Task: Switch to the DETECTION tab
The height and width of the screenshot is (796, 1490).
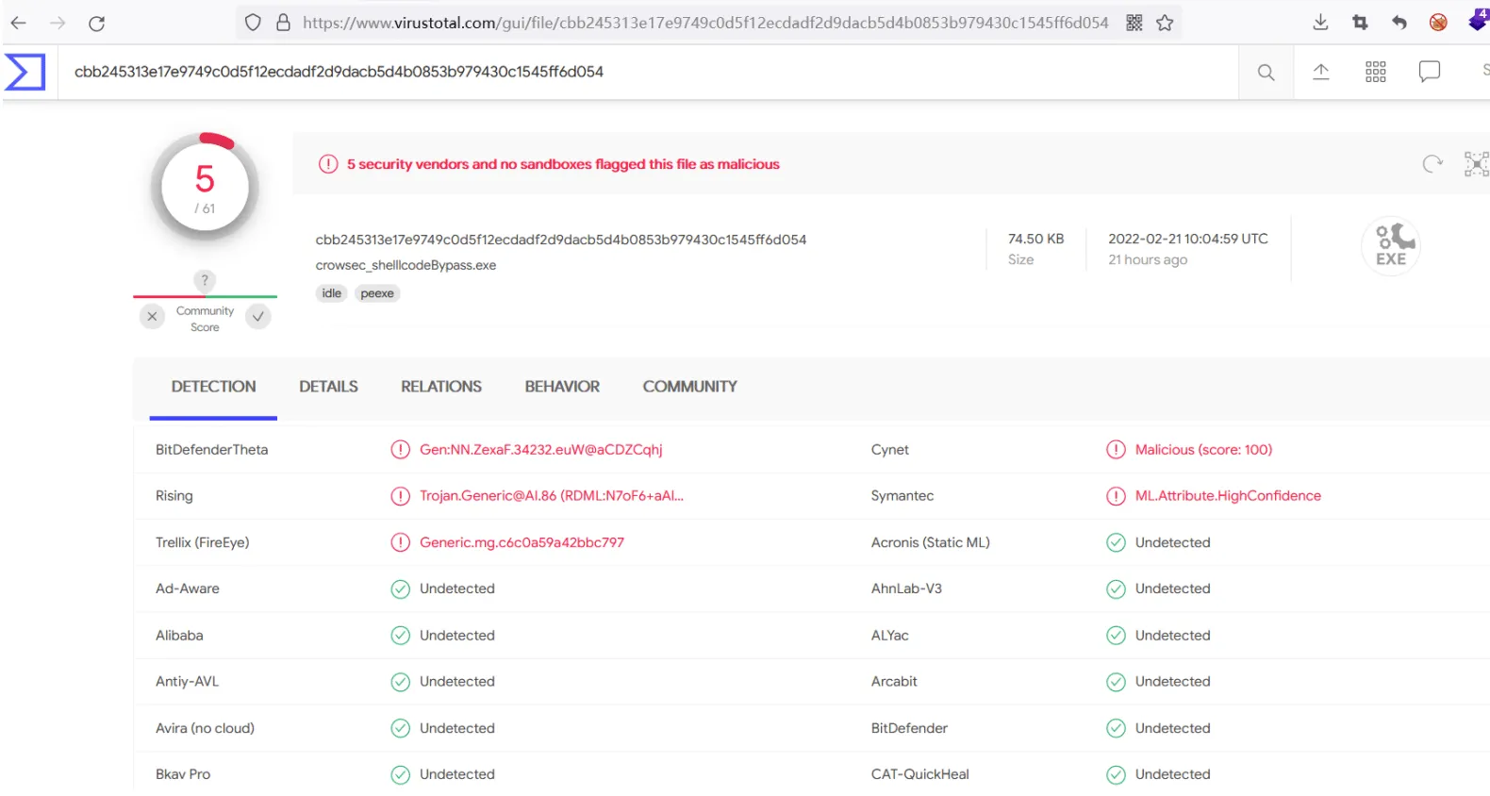Action: coord(213,387)
